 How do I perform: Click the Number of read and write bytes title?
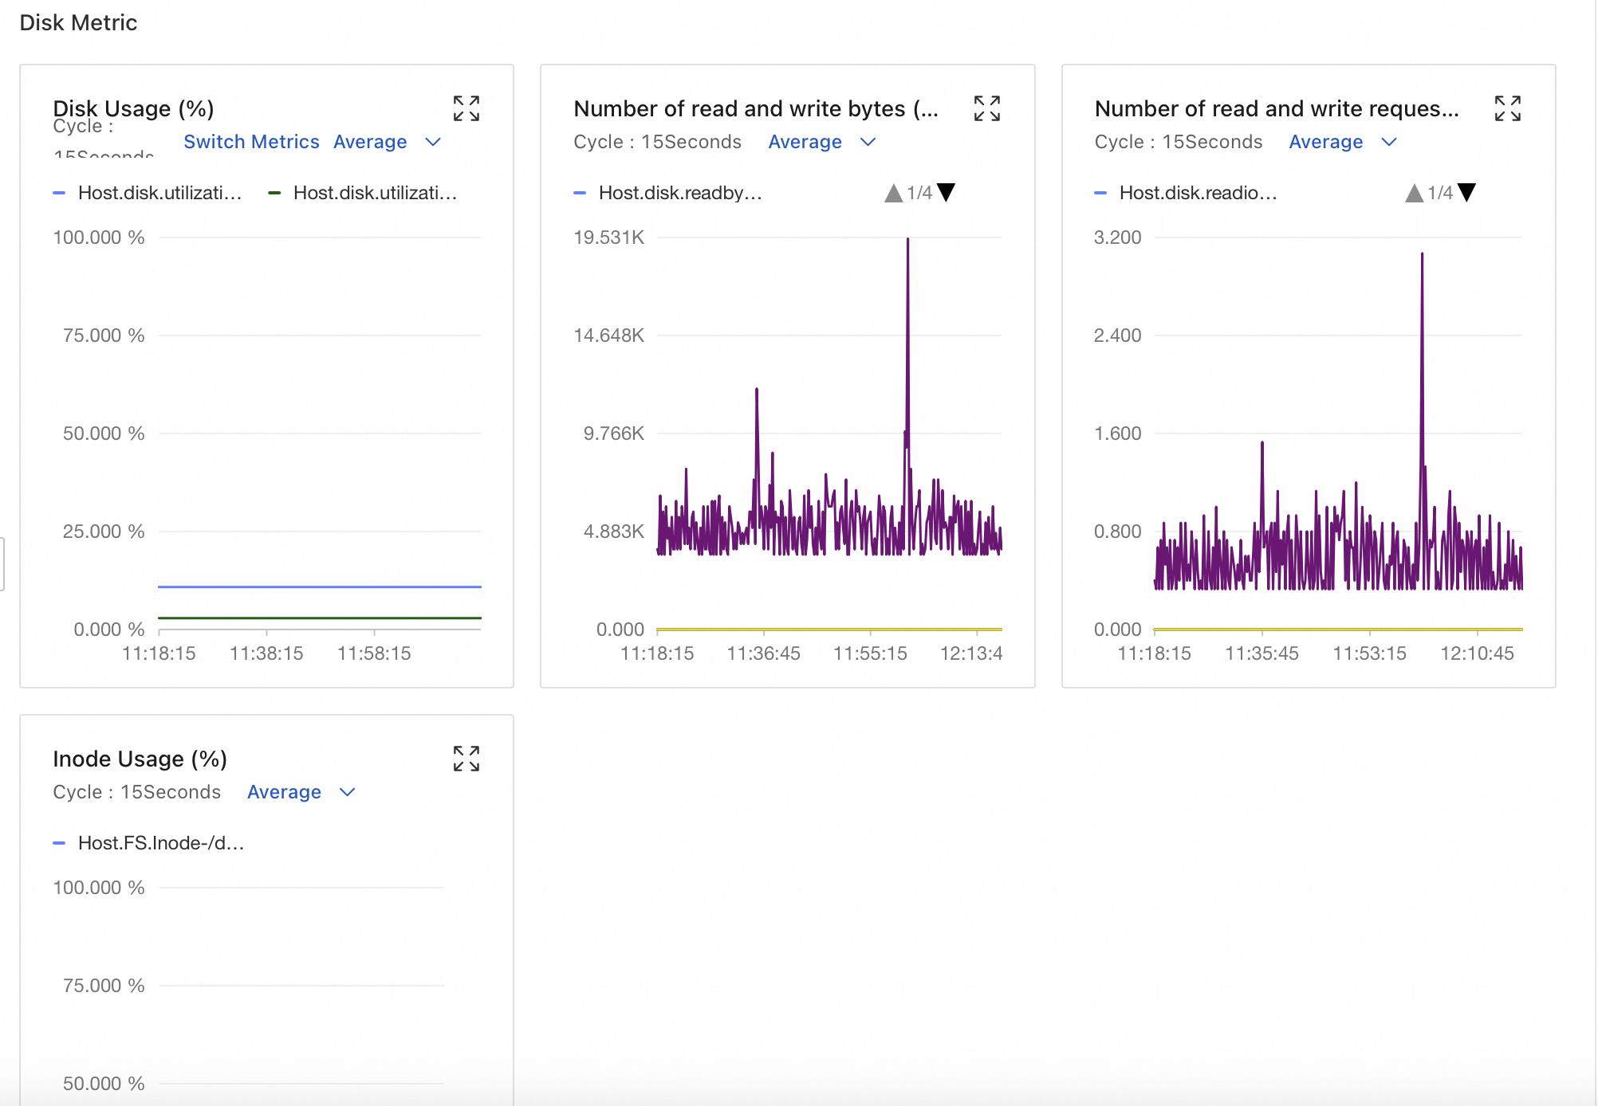tap(755, 108)
